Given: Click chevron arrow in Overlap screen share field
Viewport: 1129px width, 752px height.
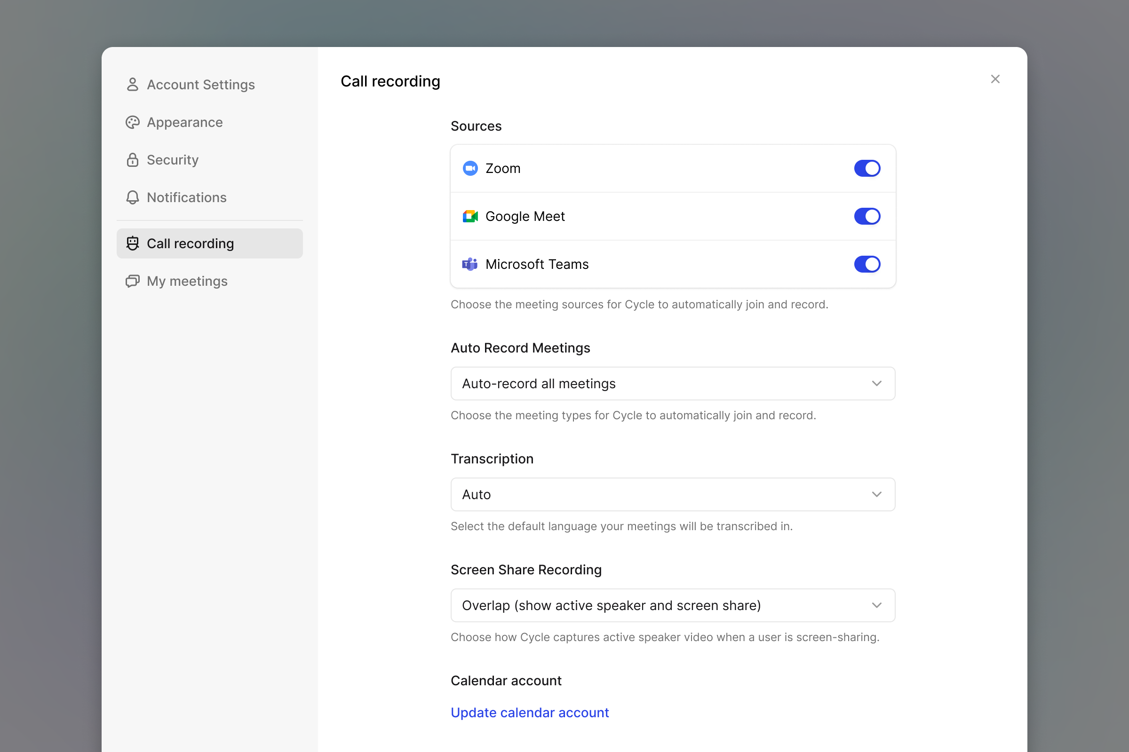Looking at the screenshot, I should click(876, 605).
